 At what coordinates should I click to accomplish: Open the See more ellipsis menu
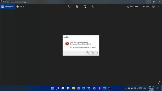(x=159, y=7)
